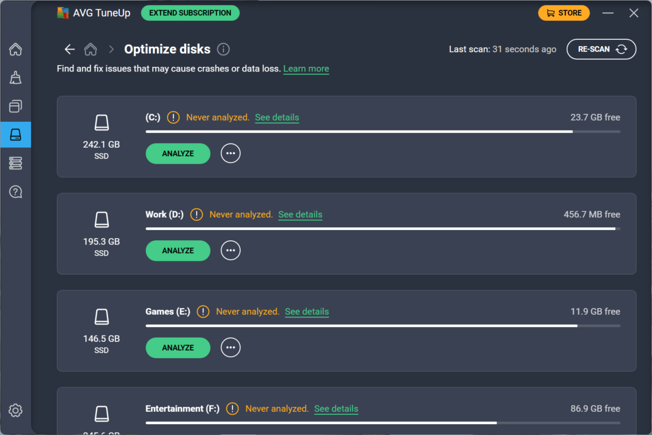
Task: See details for Work (D:) drive
Action: [300, 214]
